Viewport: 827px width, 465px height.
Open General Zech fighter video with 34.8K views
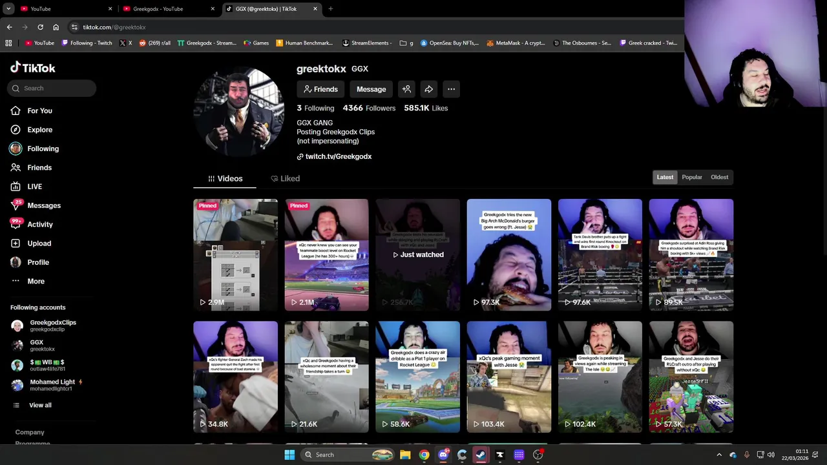coord(235,377)
